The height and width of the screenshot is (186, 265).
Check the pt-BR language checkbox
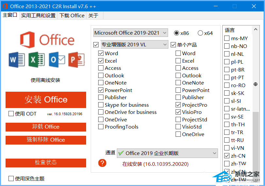coord(227,70)
